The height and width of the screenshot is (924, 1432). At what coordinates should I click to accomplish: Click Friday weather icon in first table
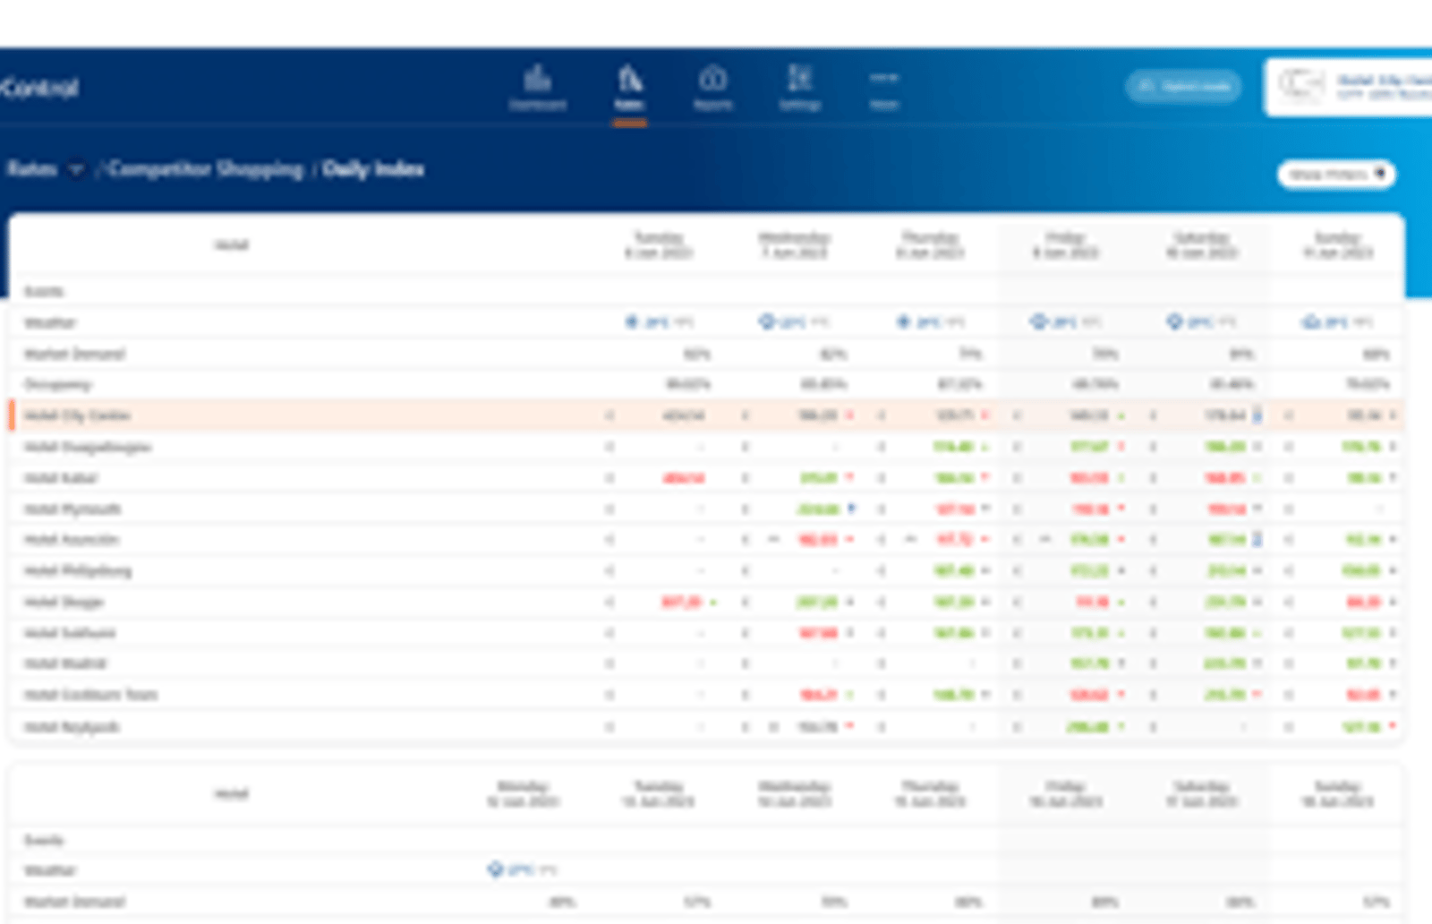click(x=1039, y=321)
